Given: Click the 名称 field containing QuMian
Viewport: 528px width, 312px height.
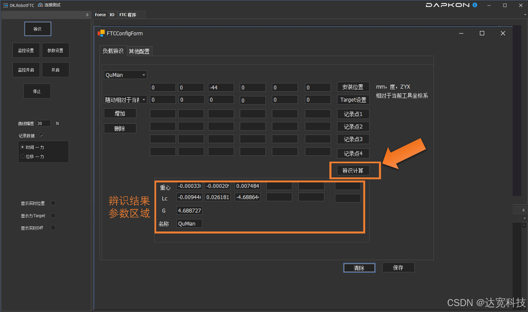Looking at the screenshot, I should pyautogui.click(x=189, y=224).
